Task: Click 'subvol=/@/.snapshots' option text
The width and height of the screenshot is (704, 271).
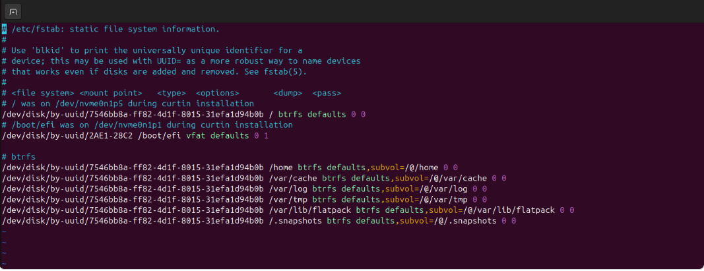Action: click(446, 221)
